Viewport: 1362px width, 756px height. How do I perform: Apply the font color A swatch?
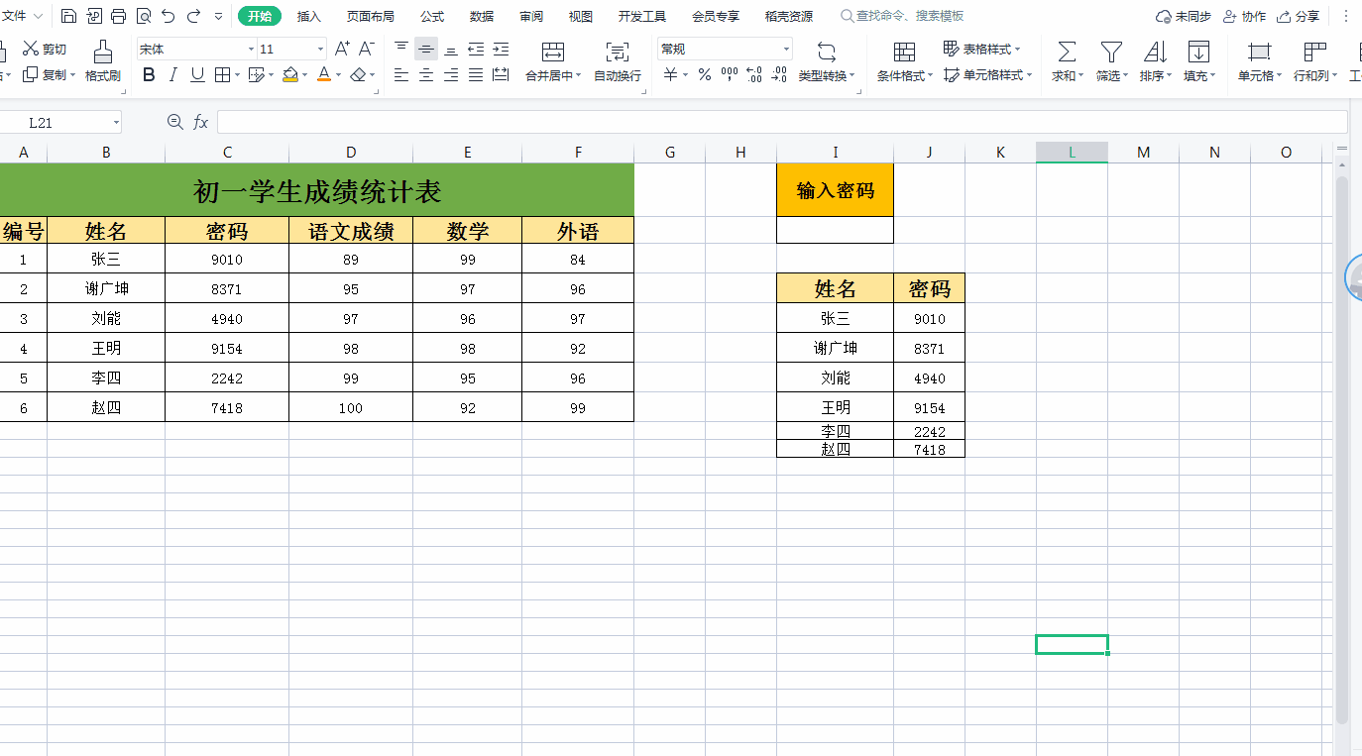[324, 74]
